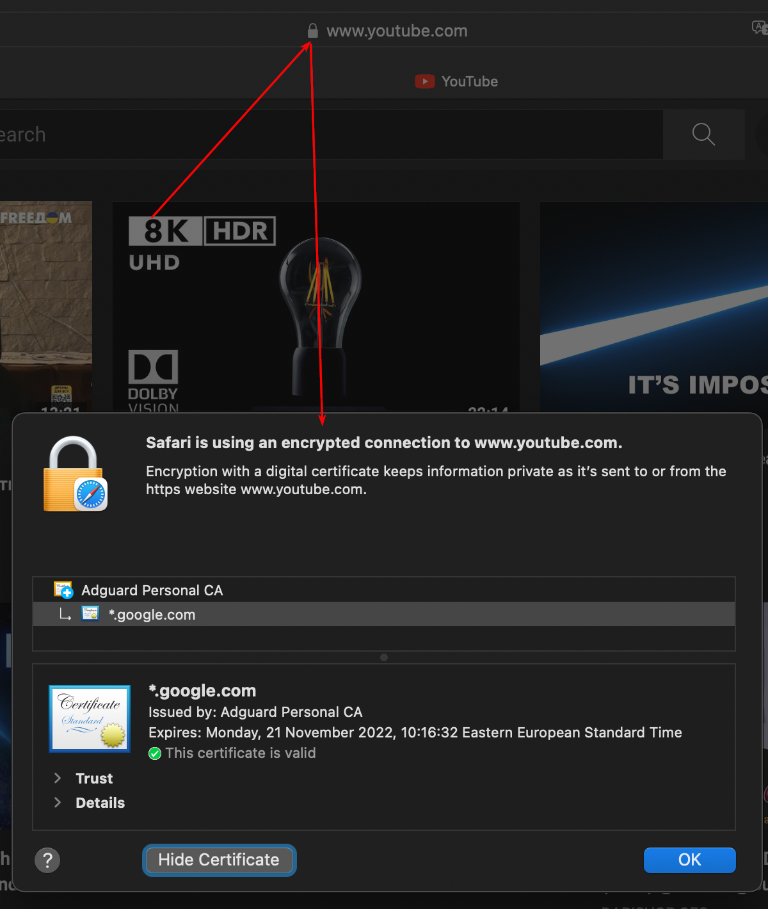Click the search magnifier icon
Image resolution: width=768 pixels, height=909 pixels.
[703, 134]
